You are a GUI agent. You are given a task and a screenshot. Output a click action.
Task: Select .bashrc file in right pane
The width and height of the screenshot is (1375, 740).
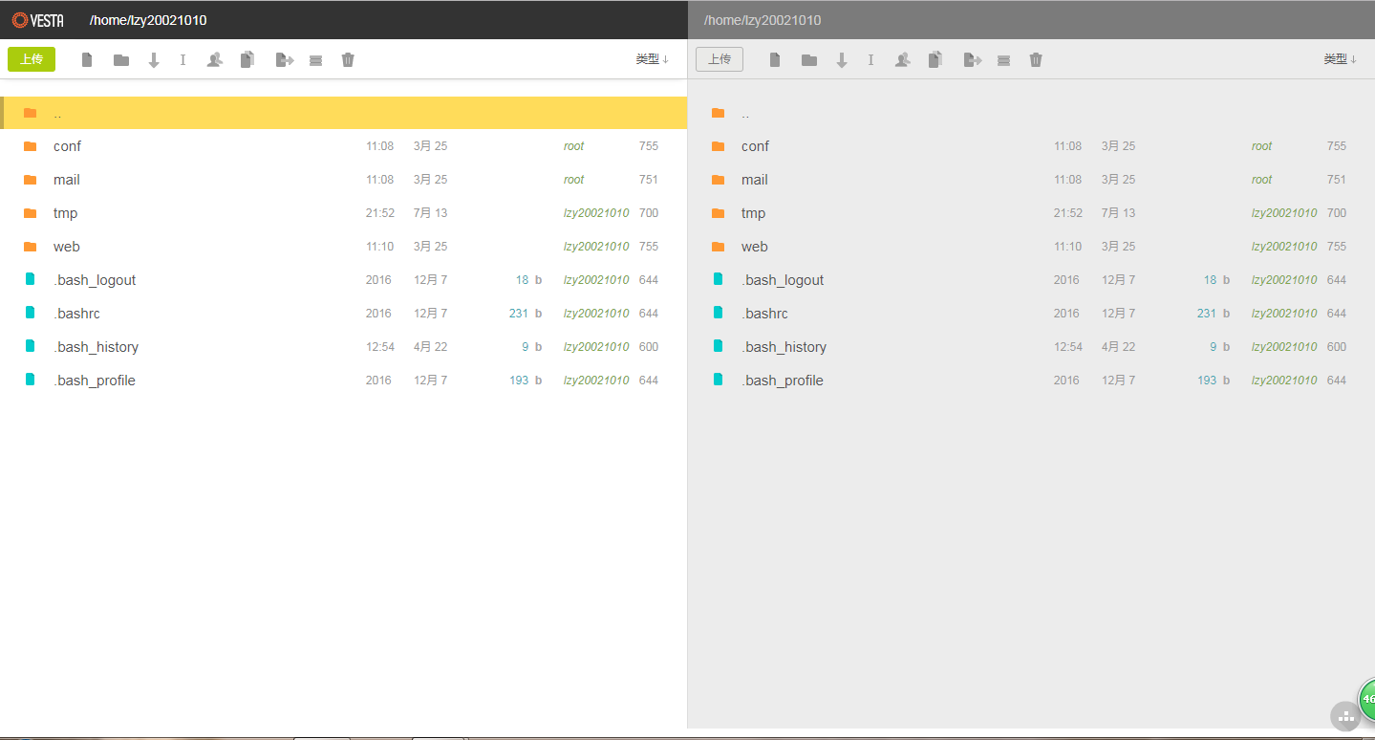click(1032, 314)
